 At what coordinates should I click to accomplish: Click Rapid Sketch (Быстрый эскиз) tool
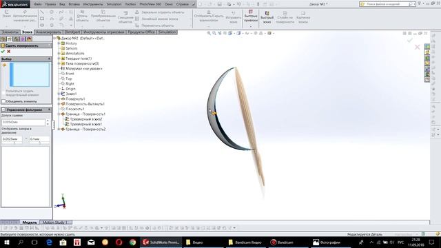(267, 17)
